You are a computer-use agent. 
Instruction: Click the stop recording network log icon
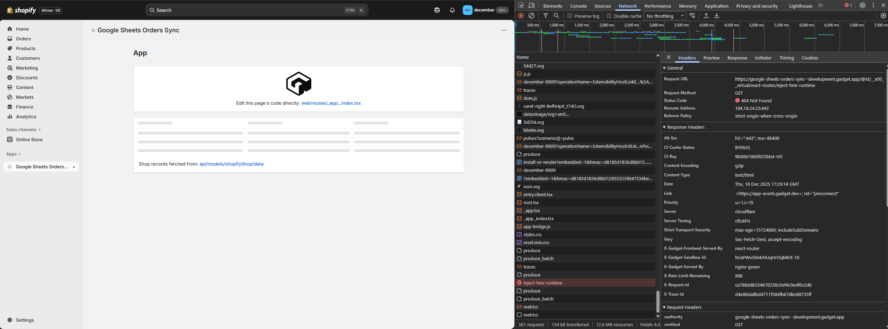tap(521, 16)
